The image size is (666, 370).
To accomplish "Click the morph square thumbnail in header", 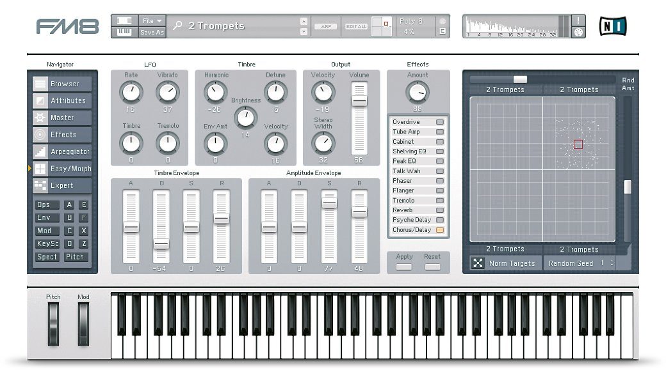I will click(x=382, y=26).
